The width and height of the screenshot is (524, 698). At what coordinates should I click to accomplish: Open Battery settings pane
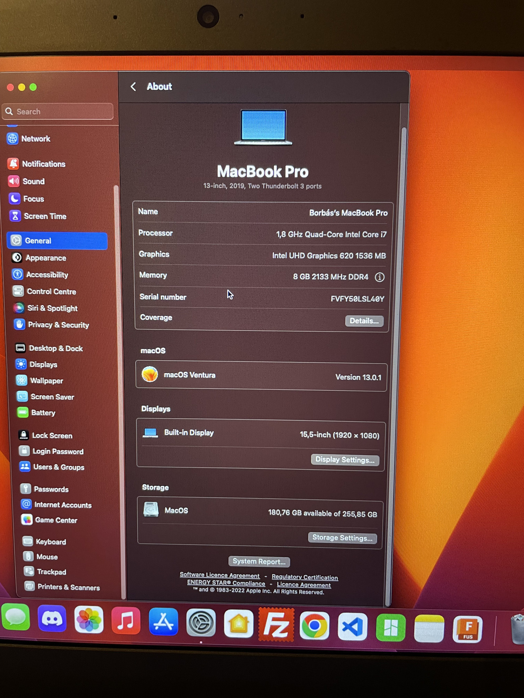point(37,412)
